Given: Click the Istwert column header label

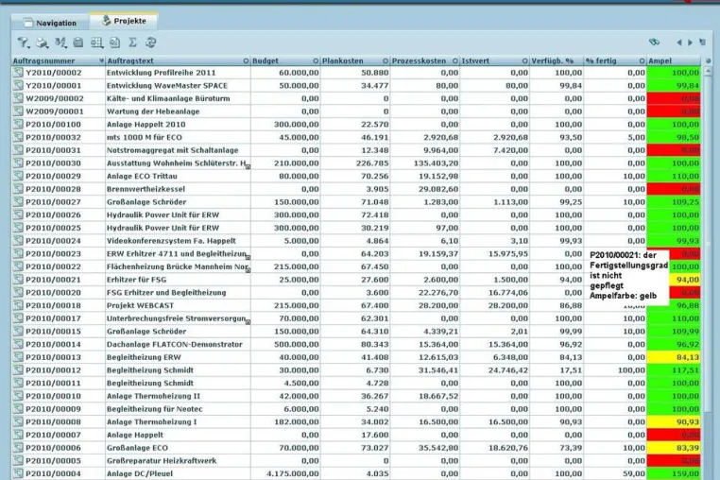Looking at the screenshot, I should [x=475, y=60].
